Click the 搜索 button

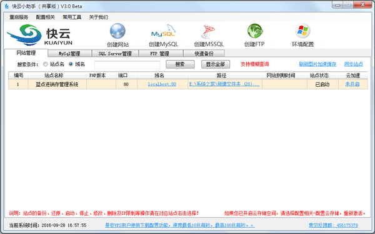[x=180, y=64]
